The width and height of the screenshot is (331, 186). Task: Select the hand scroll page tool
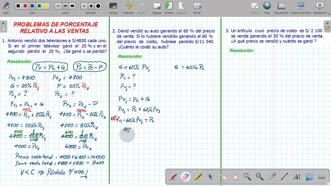point(235,177)
